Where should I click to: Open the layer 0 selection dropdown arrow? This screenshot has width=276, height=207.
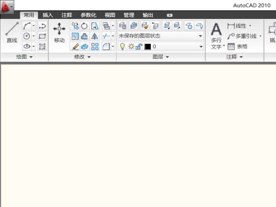coord(201,46)
